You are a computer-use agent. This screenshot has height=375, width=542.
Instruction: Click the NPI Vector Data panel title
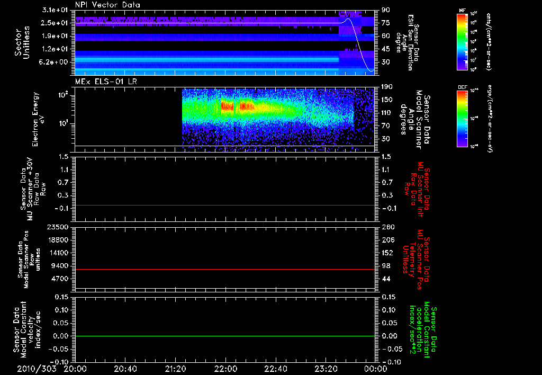pyautogui.click(x=107, y=5)
